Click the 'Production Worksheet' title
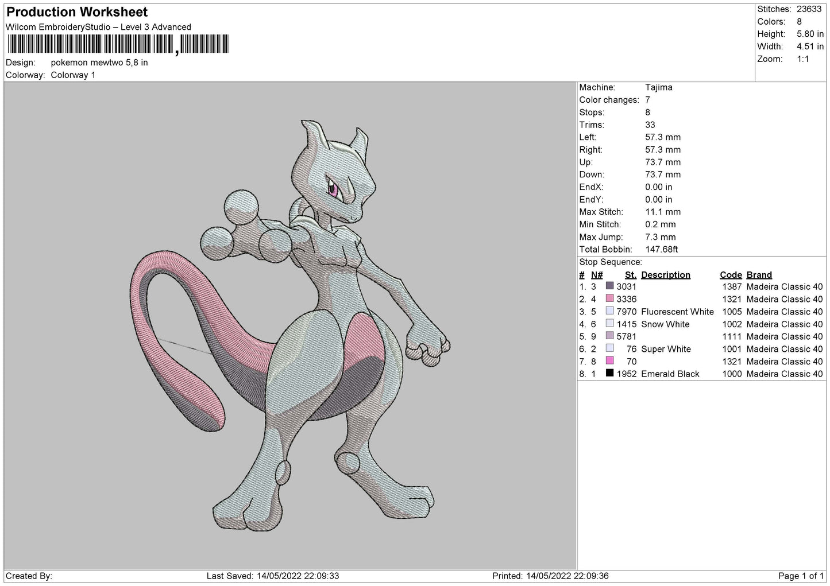The image size is (830, 586). (77, 12)
